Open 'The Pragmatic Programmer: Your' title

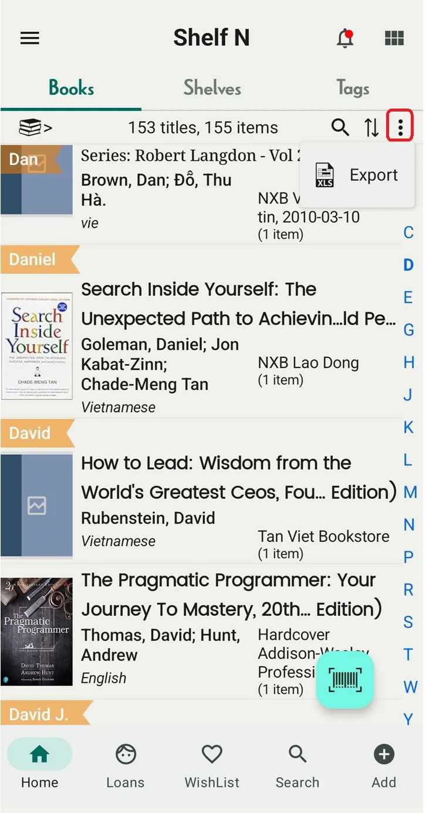tap(228, 580)
